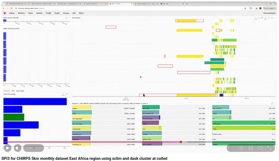The width and height of the screenshot is (279, 161).
Task: Expand the More... dropdown menu
Action: pyautogui.click(x=82, y=13)
